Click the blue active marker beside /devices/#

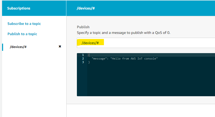click(x=3, y=47)
